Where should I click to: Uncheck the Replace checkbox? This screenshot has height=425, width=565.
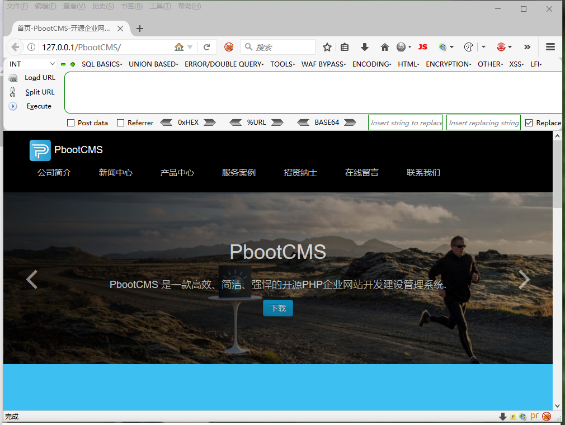coord(529,123)
